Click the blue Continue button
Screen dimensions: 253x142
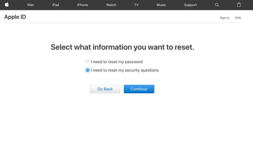(x=139, y=89)
